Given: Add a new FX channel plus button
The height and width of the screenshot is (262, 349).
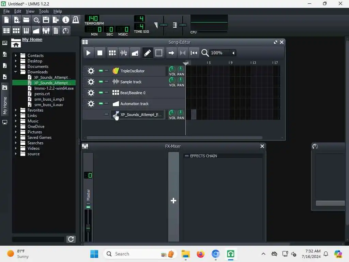Looking at the screenshot, I should point(173,197).
